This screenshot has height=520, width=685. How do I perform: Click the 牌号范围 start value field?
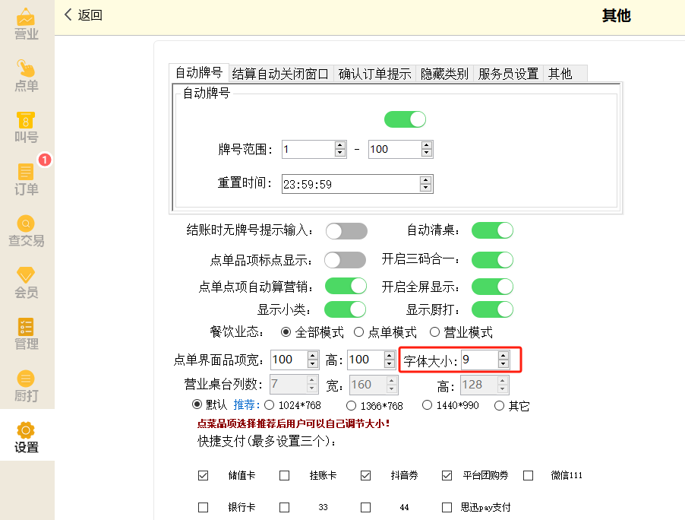[307, 150]
